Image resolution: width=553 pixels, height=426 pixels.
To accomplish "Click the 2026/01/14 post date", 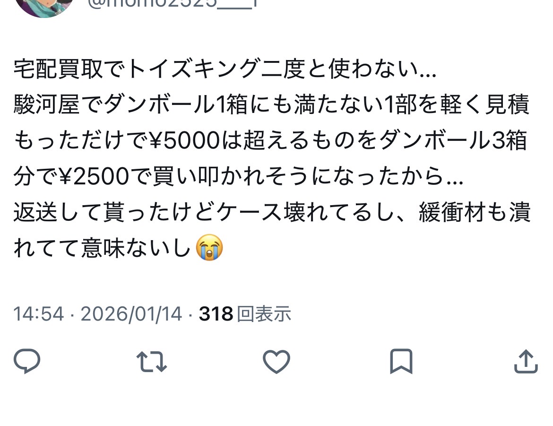I will point(131,313).
